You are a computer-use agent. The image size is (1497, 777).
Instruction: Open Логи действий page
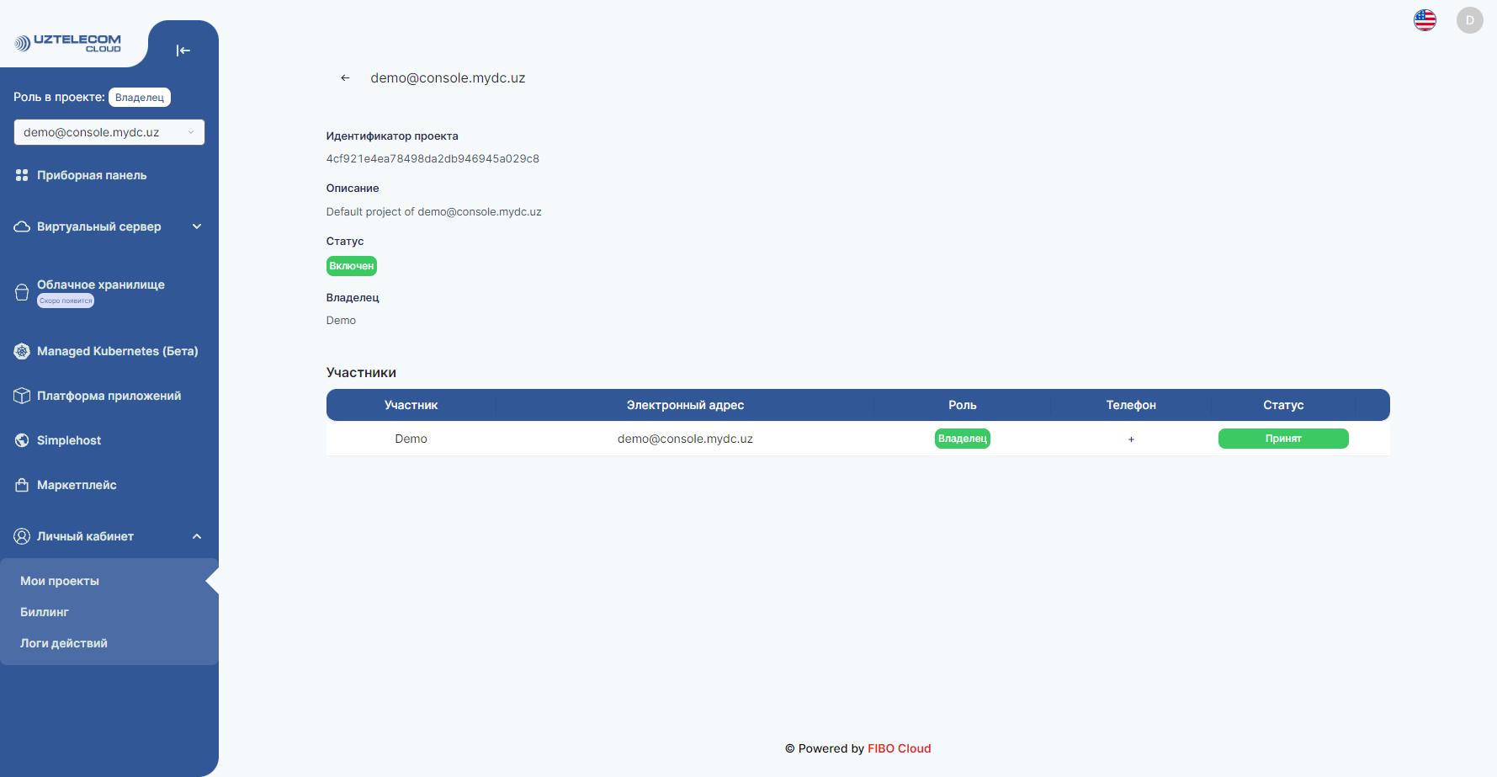pyautogui.click(x=64, y=643)
